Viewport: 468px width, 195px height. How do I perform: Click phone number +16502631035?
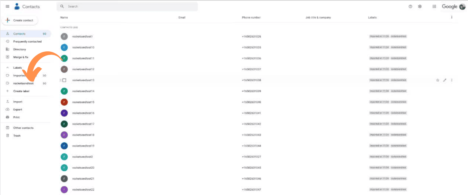pyautogui.click(x=252, y=47)
